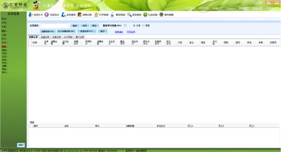Switch to 充值记录 tab
This screenshot has height=152, width=281.
45,37
